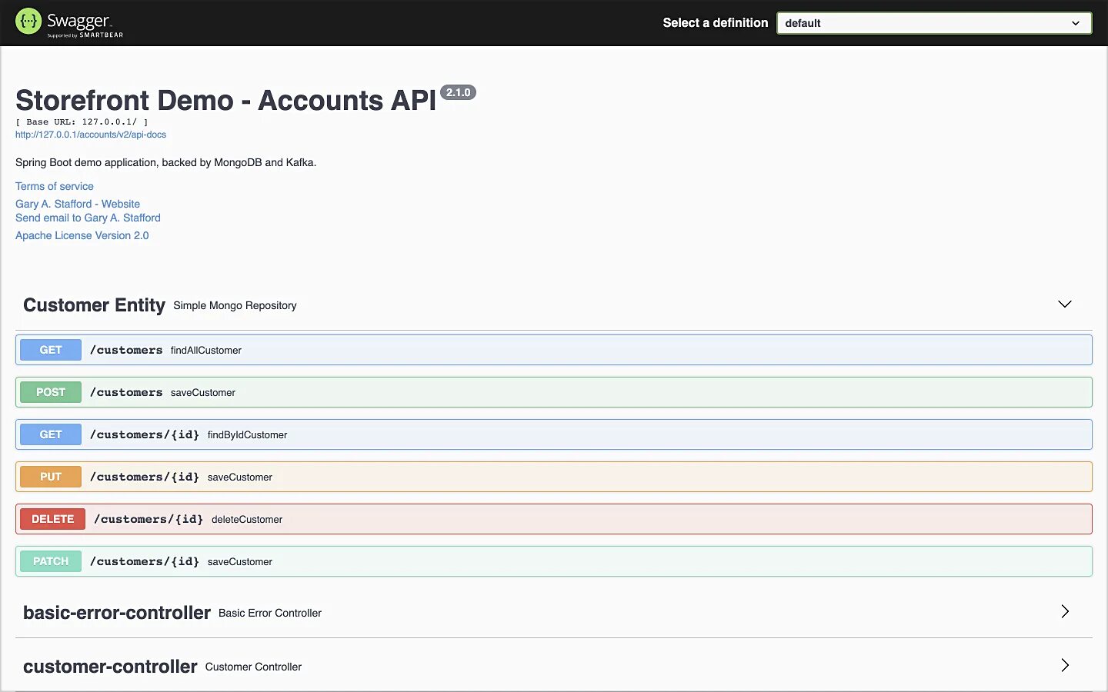The image size is (1108, 692).
Task: Expand the customer-controller section arrow
Action: click(x=1064, y=666)
